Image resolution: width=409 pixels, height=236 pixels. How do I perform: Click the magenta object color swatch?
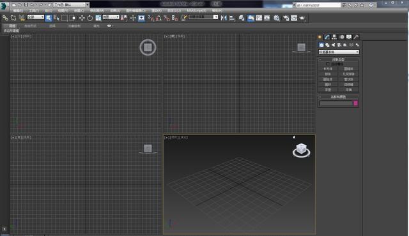tap(355, 103)
